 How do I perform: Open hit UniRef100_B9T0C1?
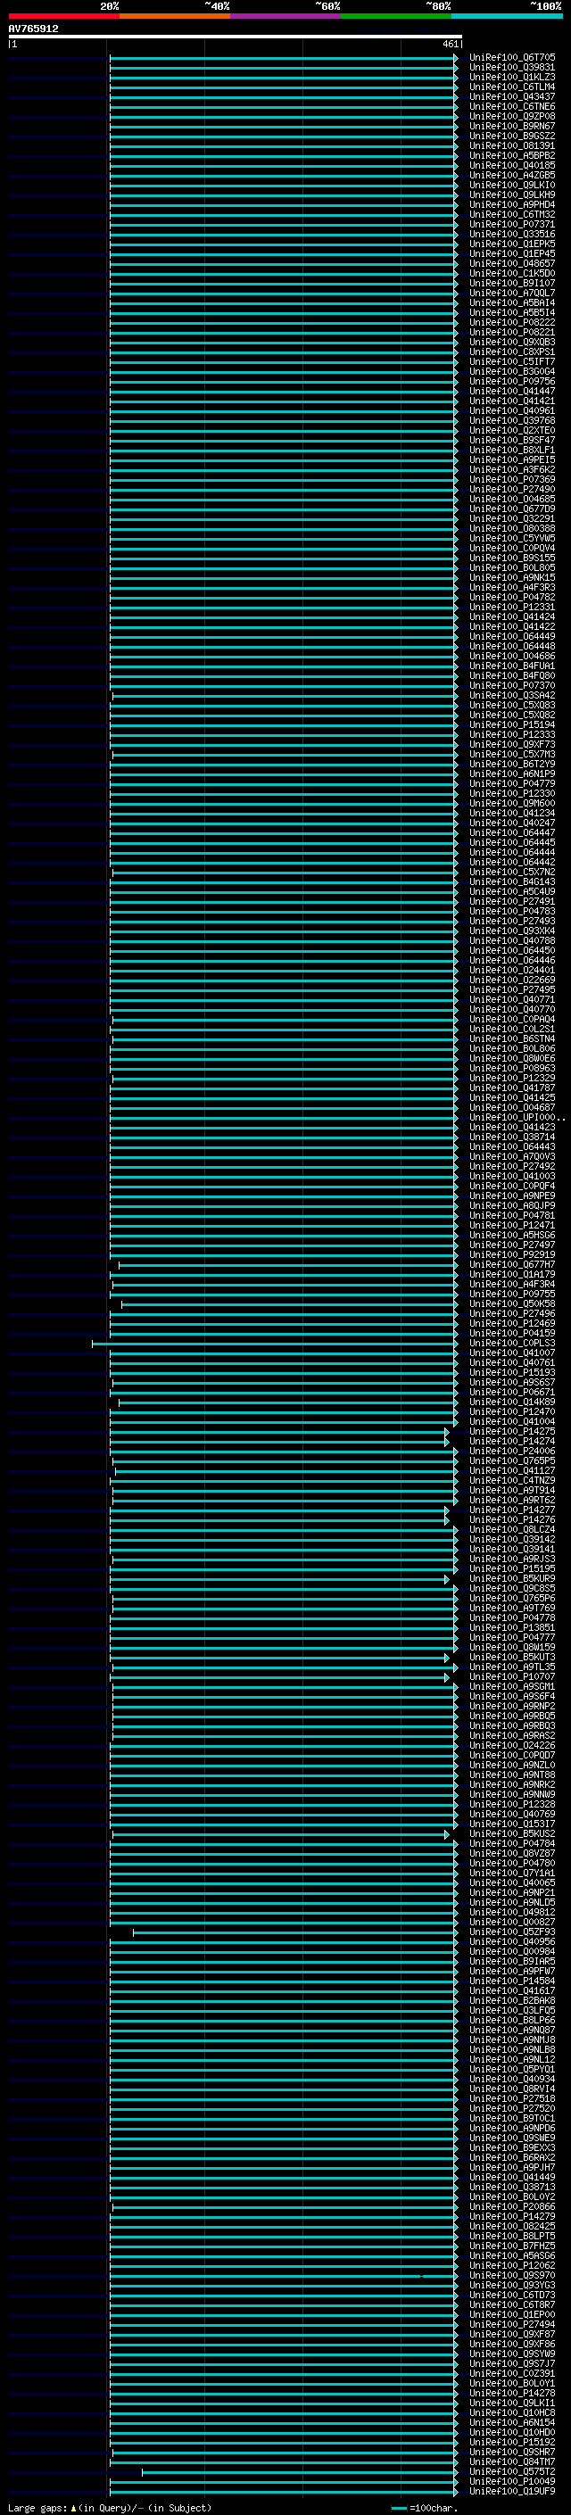[511, 2119]
